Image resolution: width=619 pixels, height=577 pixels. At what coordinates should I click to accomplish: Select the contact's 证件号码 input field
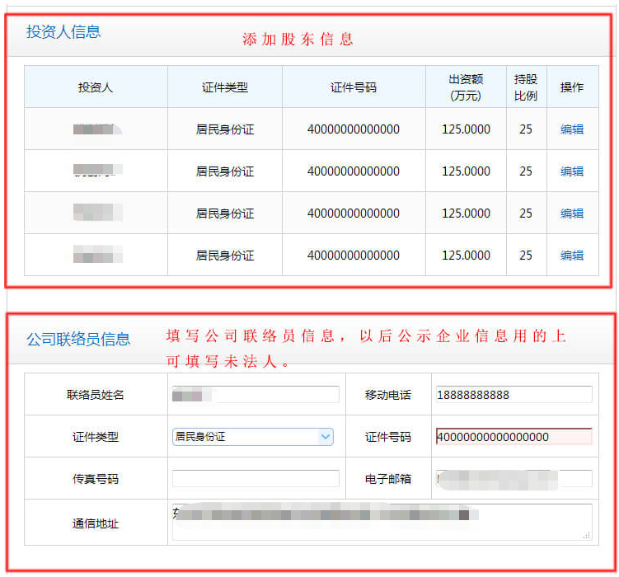tap(512, 437)
